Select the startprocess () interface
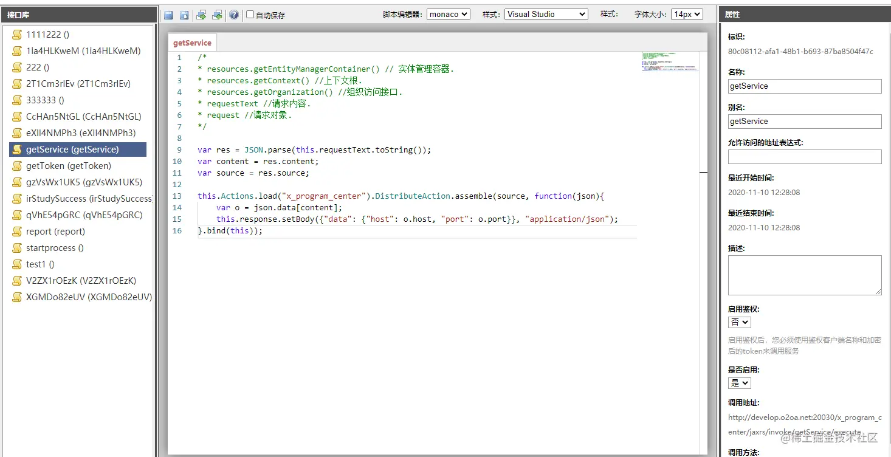The image size is (891, 457). point(55,248)
